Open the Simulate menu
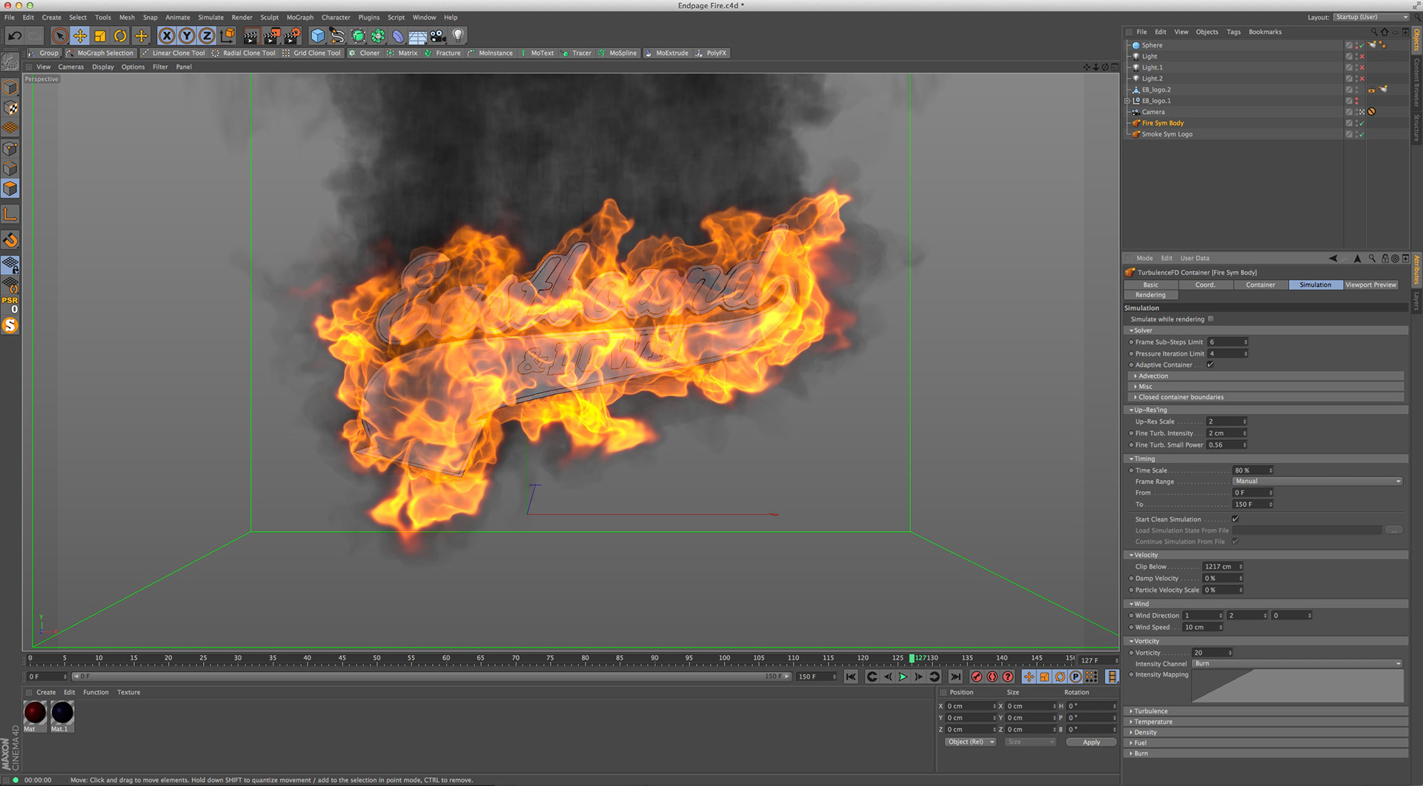The image size is (1423, 786). 210,18
